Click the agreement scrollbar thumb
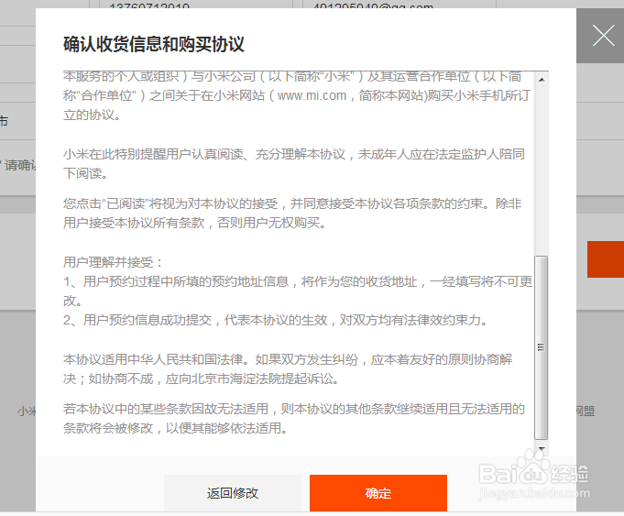624x516 pixels. (x=542, y=347)
